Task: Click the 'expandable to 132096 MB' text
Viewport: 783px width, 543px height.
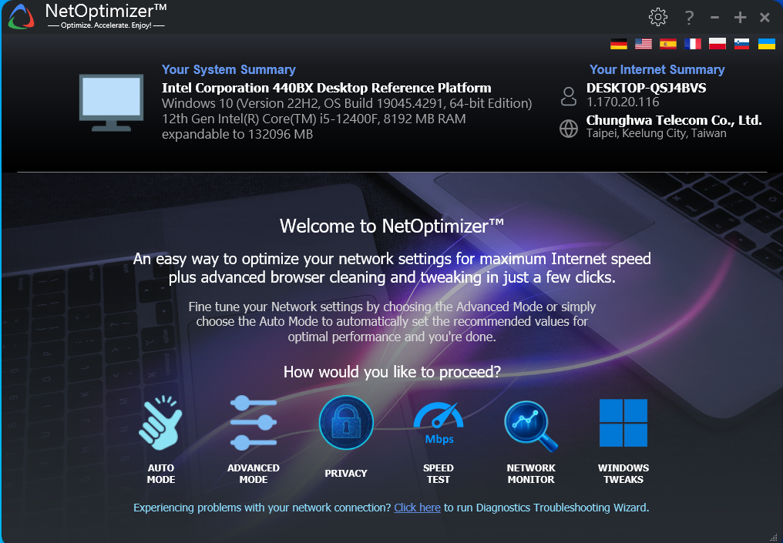Action: 237,134
